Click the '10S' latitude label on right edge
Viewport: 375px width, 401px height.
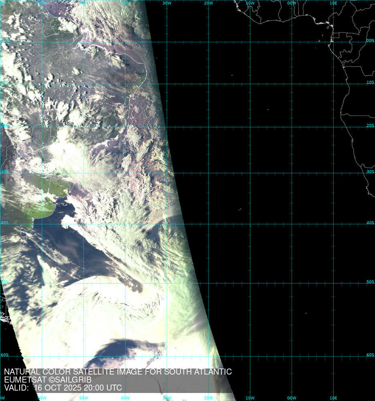(x=370, y=82)
